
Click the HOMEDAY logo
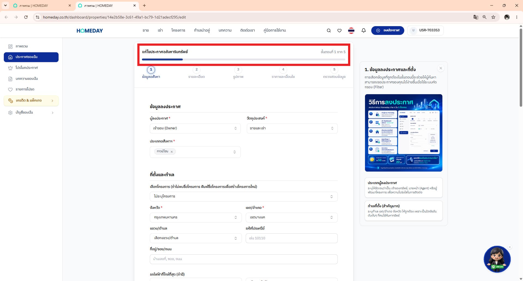point(90,30)
